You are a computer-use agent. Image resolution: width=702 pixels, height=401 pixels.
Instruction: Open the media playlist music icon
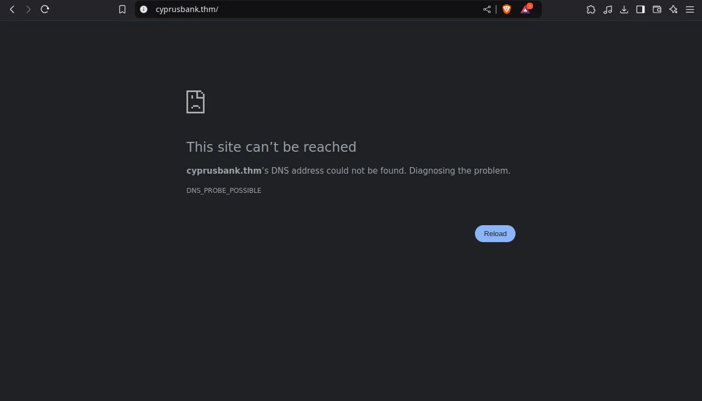pyautogui.click(x=607, y=9)
